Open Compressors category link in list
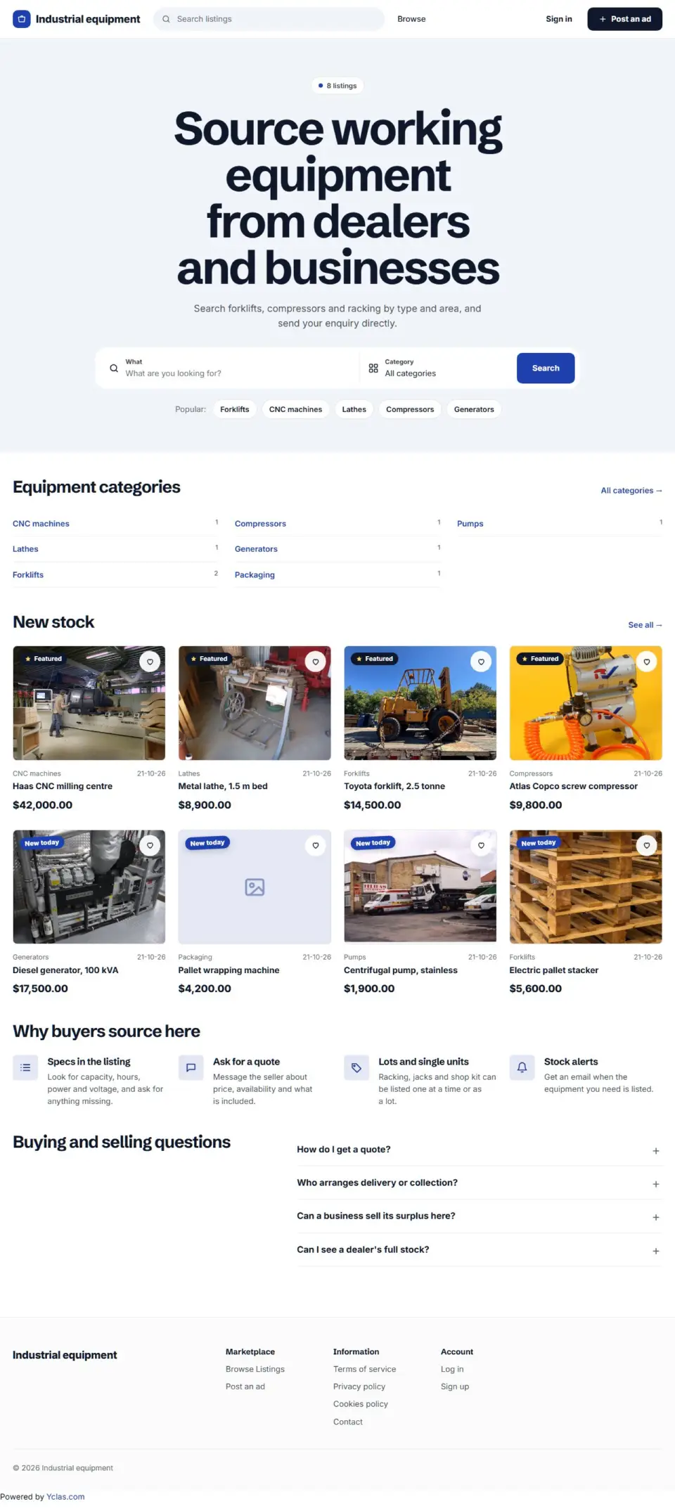The image size is (675, 1511). [260, 524]
